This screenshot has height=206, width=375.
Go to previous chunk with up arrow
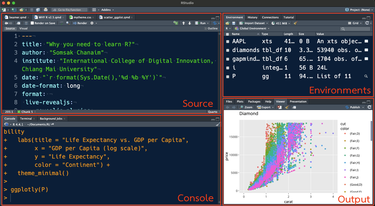click(x=184, y=23)
